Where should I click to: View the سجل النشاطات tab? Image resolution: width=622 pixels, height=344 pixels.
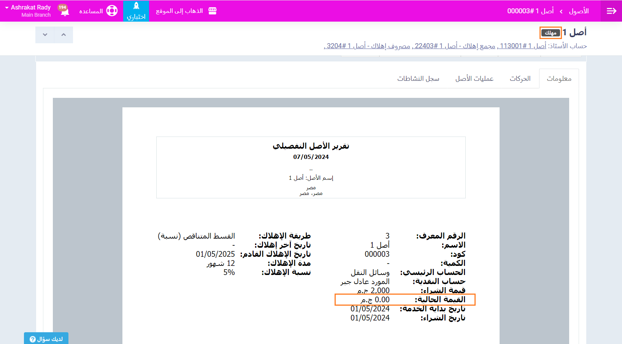coord(418,79)
